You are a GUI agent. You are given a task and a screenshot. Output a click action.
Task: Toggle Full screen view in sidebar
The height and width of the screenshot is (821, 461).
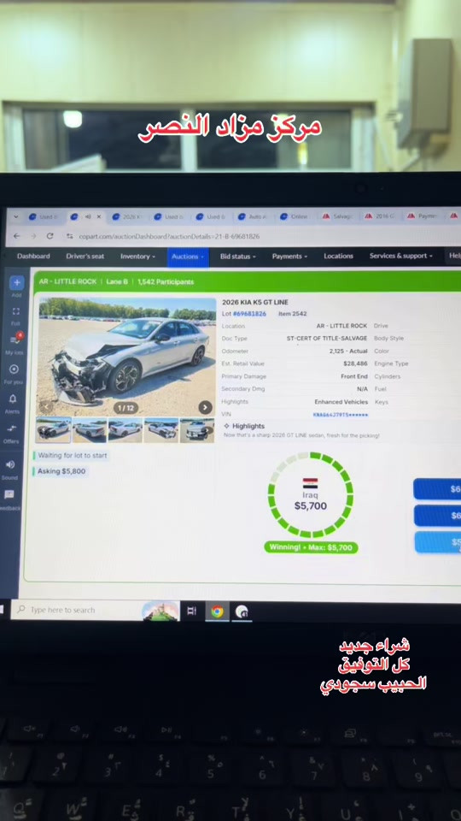point(16,311)
